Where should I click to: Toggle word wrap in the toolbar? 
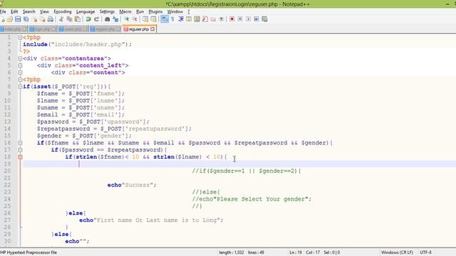click(165, 19)
